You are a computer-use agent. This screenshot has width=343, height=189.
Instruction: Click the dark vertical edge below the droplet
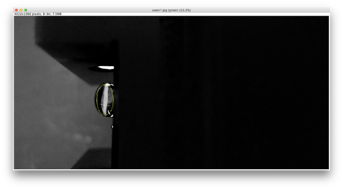tap(115, 146)
